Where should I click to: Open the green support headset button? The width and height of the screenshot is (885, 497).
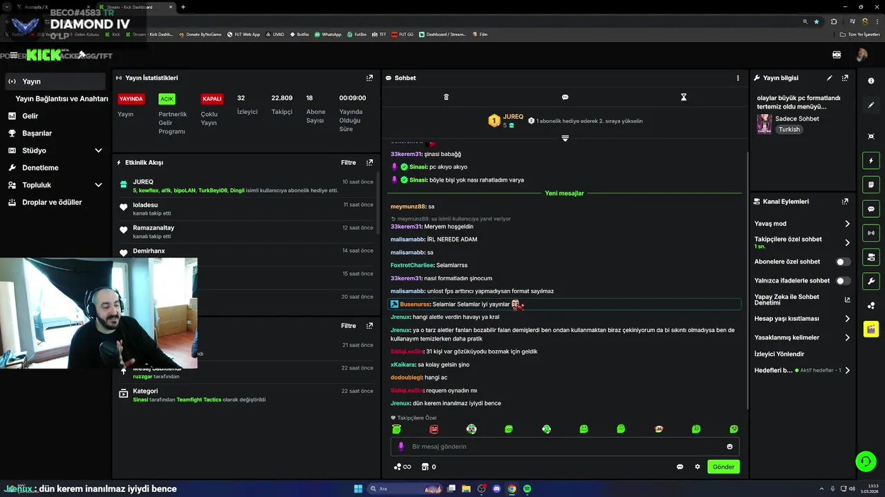coord(865,460)
